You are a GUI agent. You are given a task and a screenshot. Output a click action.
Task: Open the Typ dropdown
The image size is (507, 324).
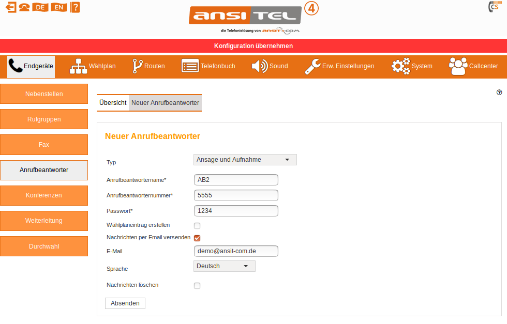coord(245,160)
